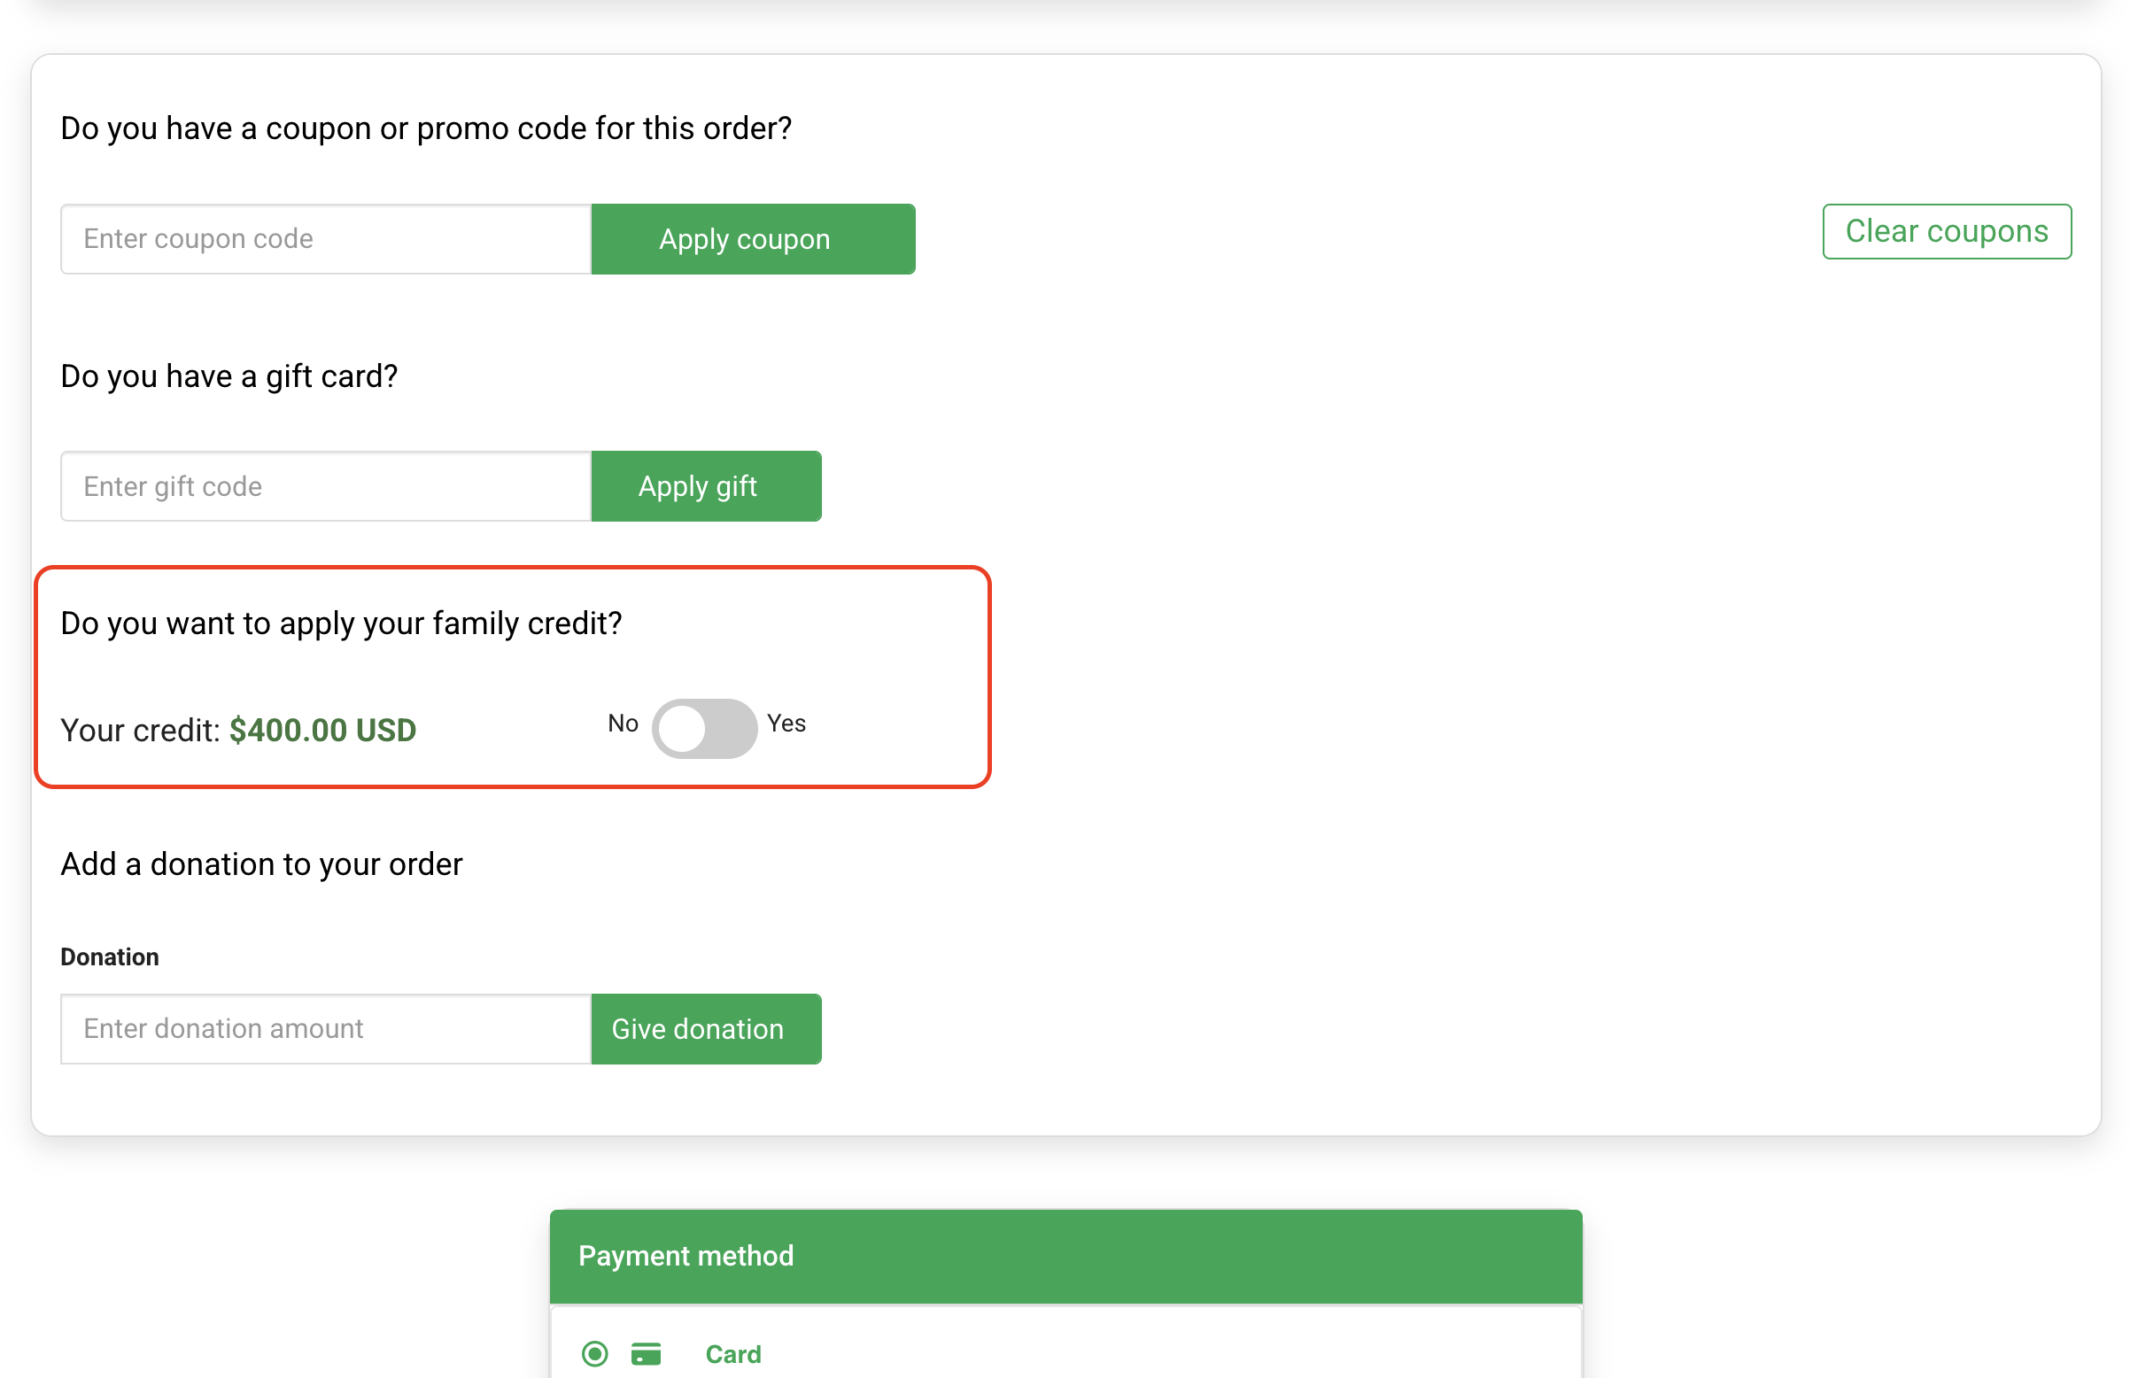The height and width of the screenshot is (1378, 2138).
Task: Click the coupon or promo code question heading
Action: 426,128
